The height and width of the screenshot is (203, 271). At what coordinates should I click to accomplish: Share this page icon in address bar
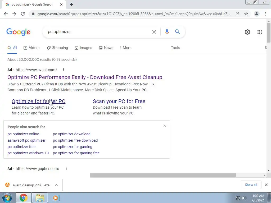(x=237, y=14)
